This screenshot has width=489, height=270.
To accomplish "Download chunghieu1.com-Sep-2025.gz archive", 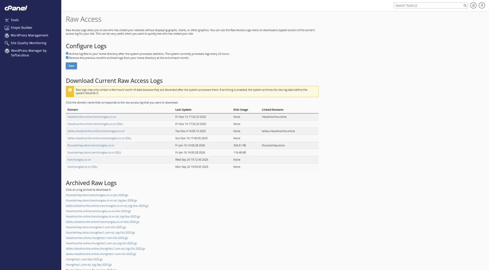I will [84, 259].
